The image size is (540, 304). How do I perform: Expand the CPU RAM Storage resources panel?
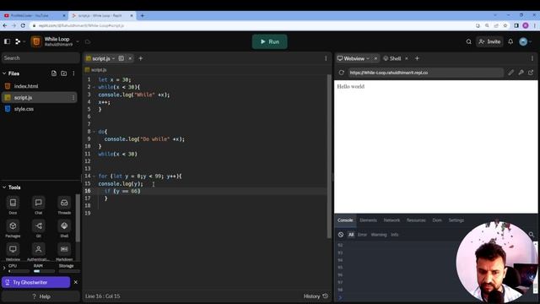tap(4, 268)
